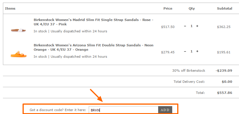Click the Qty column header

(x=192, y=9)
